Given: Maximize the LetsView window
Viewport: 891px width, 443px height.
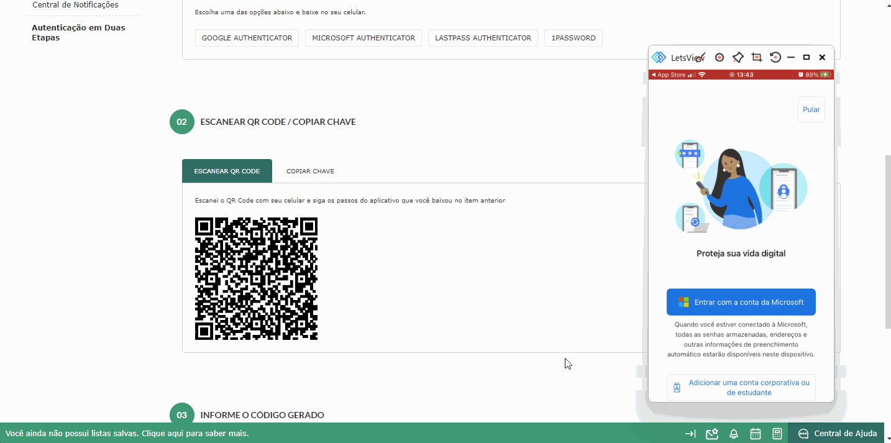Looking at the screenshot, I should click(806, 57).
